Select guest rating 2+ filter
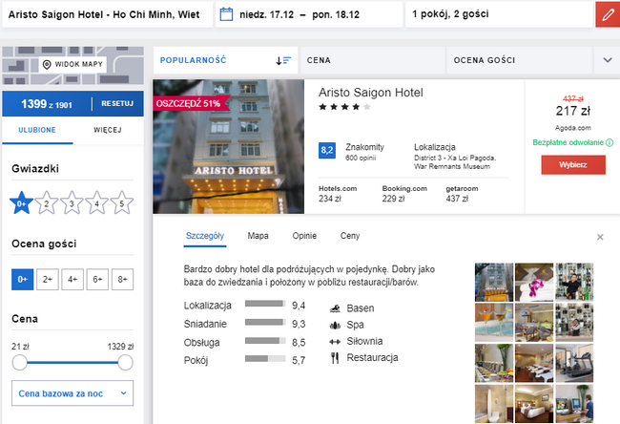This screenshot has width=620, height=424. click(48, 280)
